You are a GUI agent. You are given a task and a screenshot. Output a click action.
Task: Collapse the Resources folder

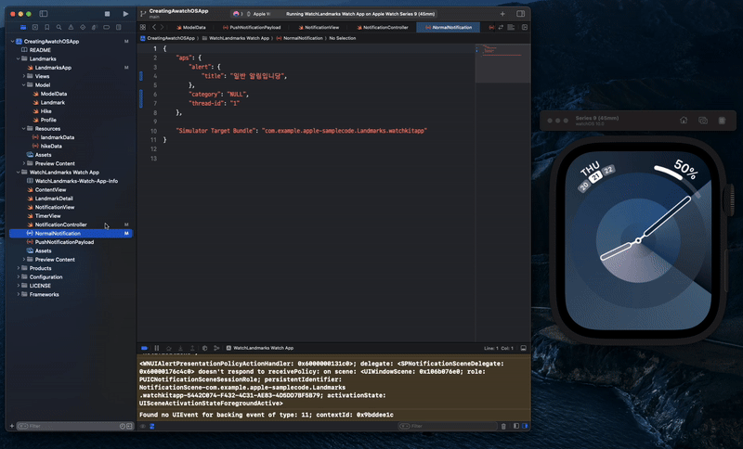(24, 129)
